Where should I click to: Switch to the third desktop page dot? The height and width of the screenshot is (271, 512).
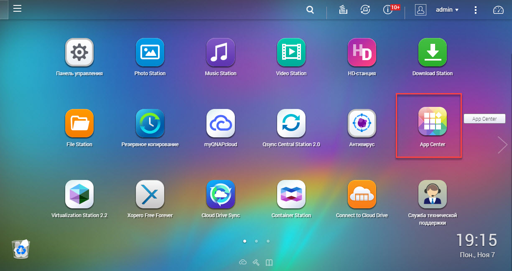click(268, 241)
